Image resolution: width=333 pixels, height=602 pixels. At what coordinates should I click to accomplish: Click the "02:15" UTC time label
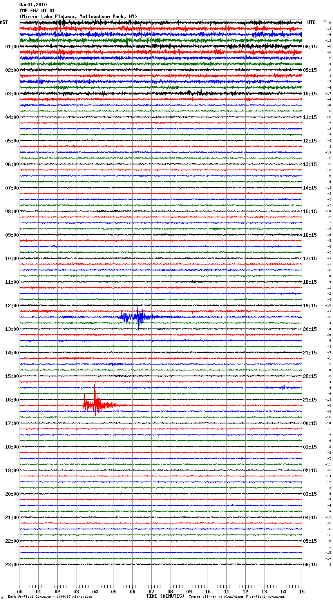click(310, 471)
